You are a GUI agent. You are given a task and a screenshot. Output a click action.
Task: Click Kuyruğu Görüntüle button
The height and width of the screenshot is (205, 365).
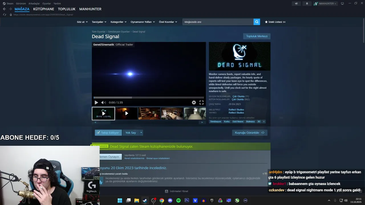250,133
